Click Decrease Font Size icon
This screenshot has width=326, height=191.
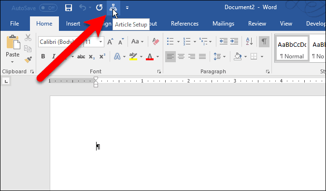[121, 41]
